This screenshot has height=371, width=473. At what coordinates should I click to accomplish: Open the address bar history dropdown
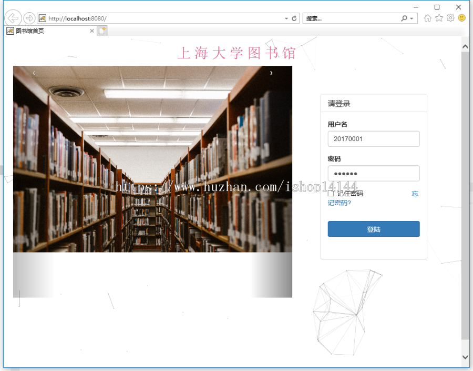click(x=286, y=17)
